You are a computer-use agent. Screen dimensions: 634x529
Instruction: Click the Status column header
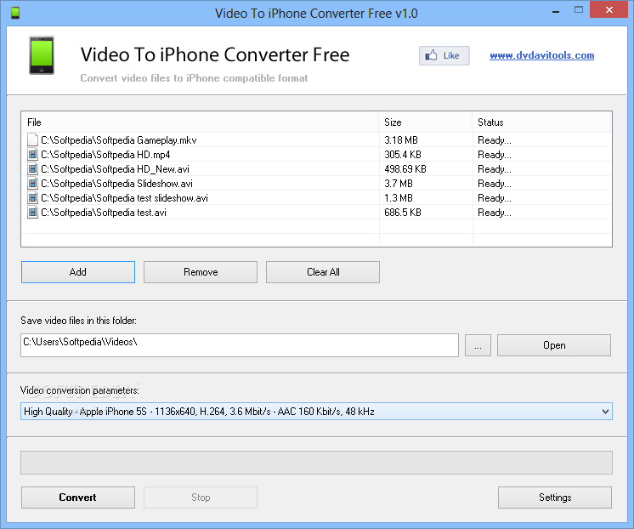coord(541,122)
